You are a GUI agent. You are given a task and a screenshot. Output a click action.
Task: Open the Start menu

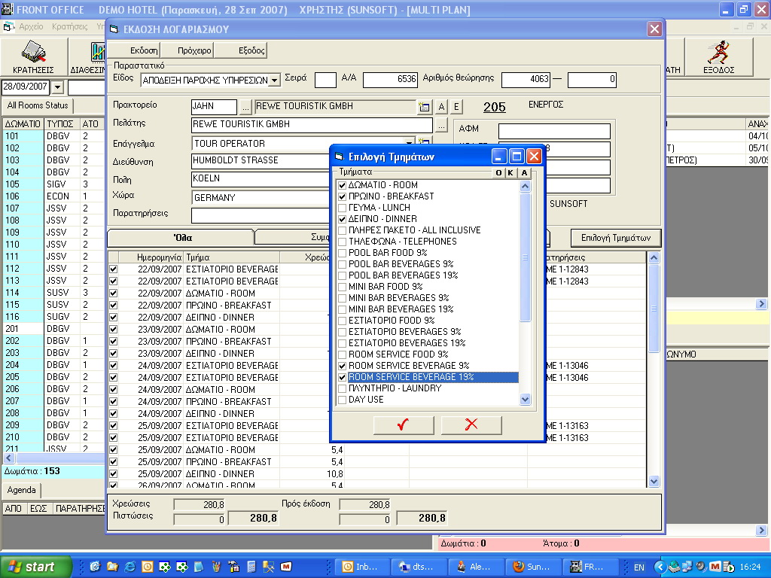[x=35, y=567]
